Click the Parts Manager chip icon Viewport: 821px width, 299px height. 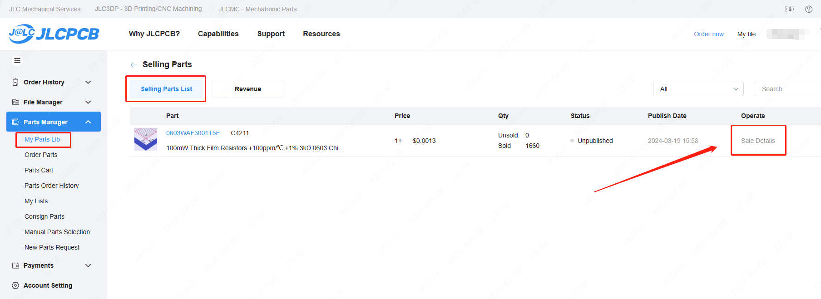coord(15,122)
